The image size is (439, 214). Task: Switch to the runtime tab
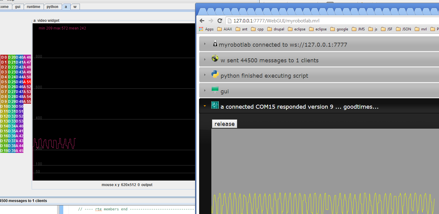pos(33,7)
